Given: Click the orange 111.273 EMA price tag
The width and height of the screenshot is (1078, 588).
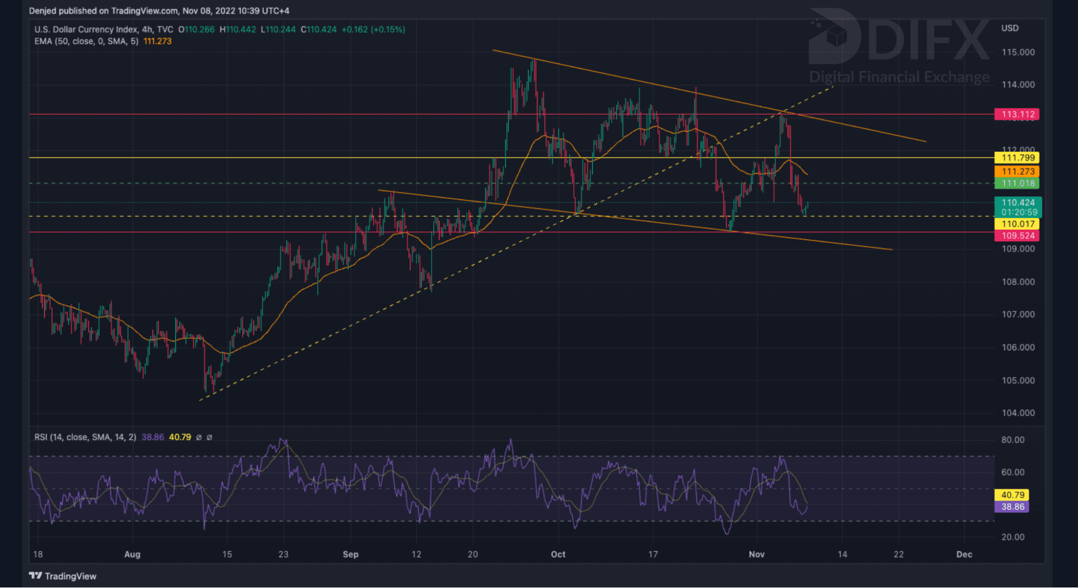Looking at the screenshot, I should (x=1017, y=171).
